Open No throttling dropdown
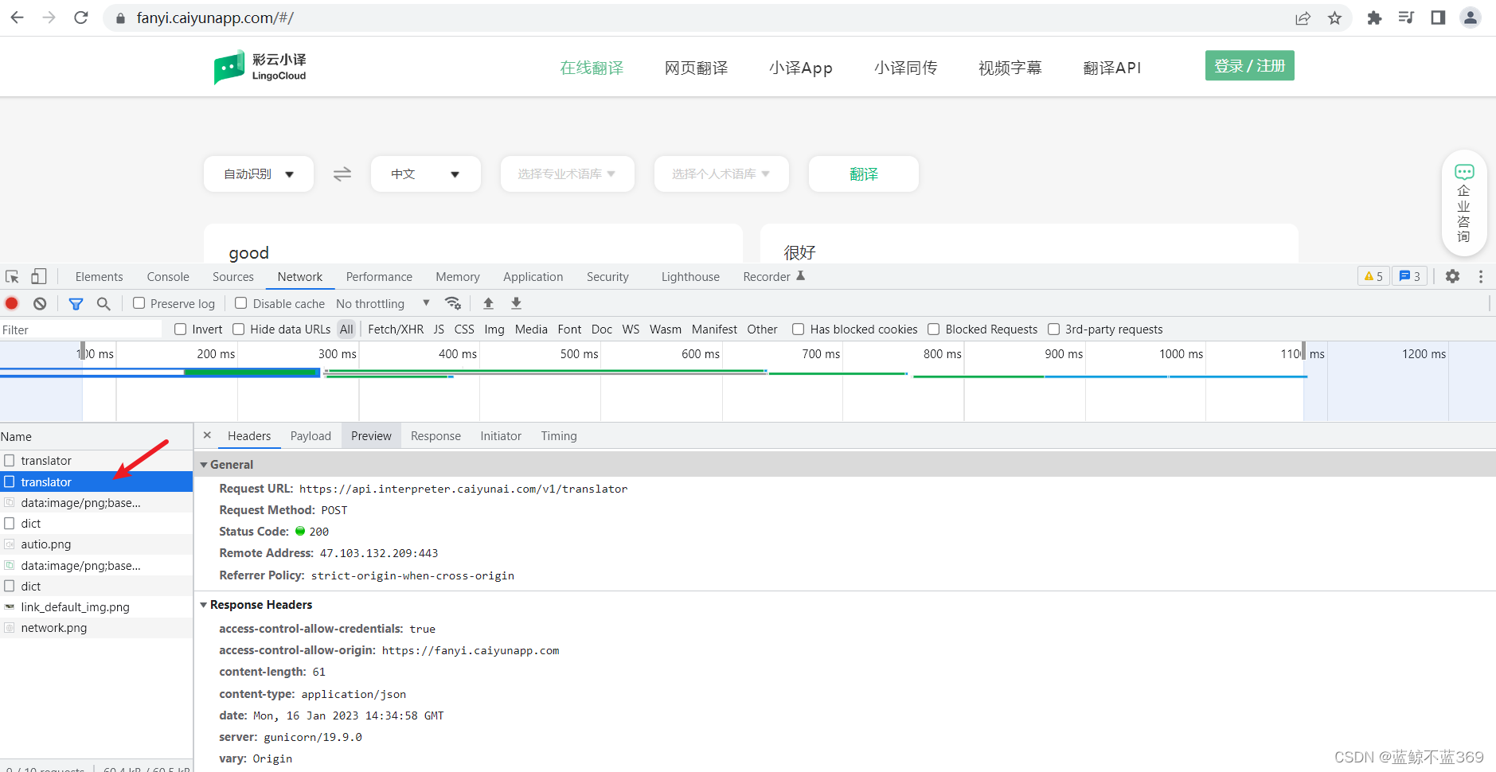The height and width of the screenshot is (772, 1496). coord(383,303)
